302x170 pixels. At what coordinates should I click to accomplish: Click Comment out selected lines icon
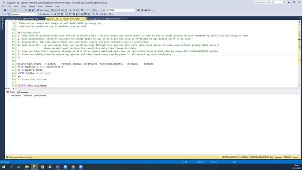point(93,14)
